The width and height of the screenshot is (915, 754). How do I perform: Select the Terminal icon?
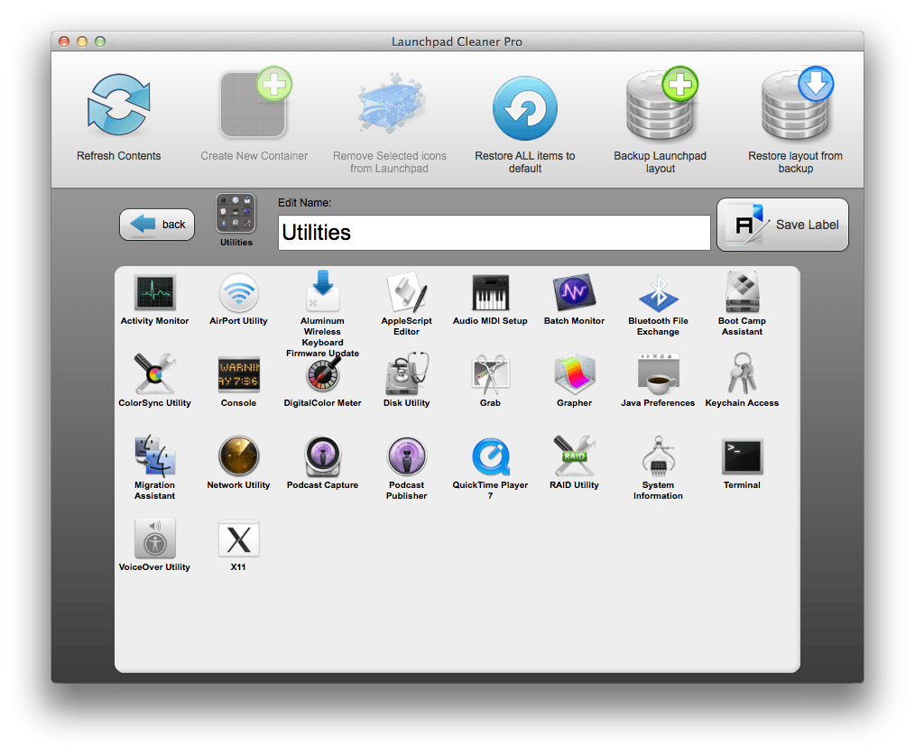(x=743, y=456)
